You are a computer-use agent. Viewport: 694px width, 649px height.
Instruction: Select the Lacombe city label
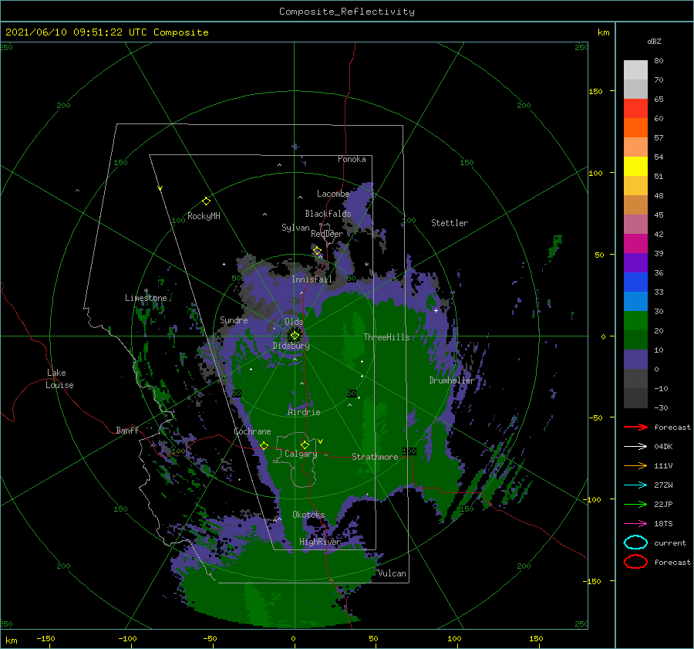333,194
